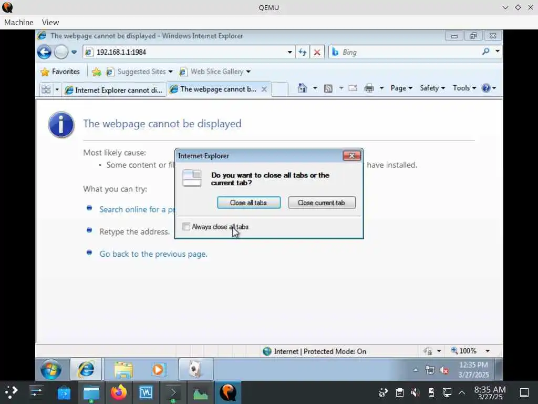The image size is (538, 404).
Task: Click host clipboard tray icon
Action: [399, 392]
